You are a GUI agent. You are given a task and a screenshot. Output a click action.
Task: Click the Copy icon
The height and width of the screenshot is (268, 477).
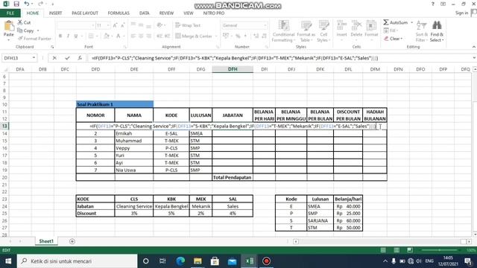(20, 31)
